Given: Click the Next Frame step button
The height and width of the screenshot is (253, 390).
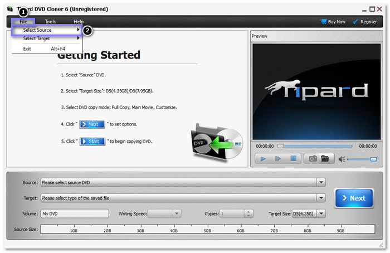Looking at the screenshot, I should 278,159.
